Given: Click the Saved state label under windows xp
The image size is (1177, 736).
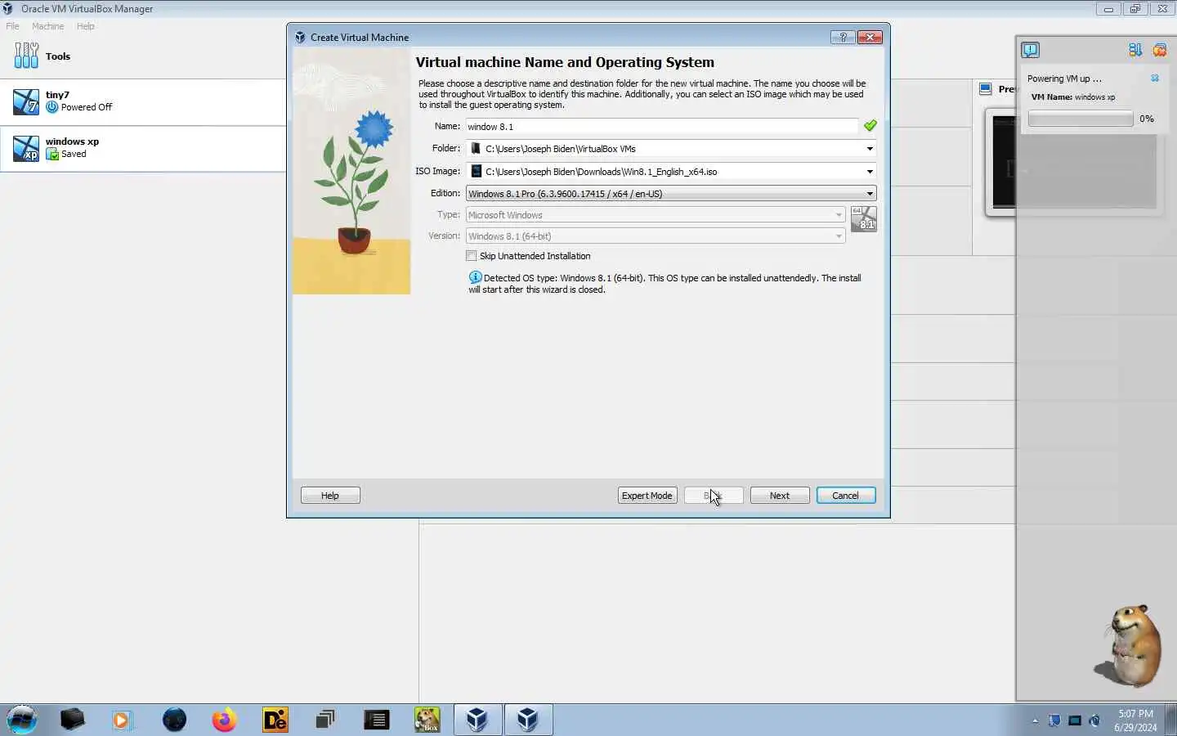Looking at the screenshot, I should tap(74, 154).
